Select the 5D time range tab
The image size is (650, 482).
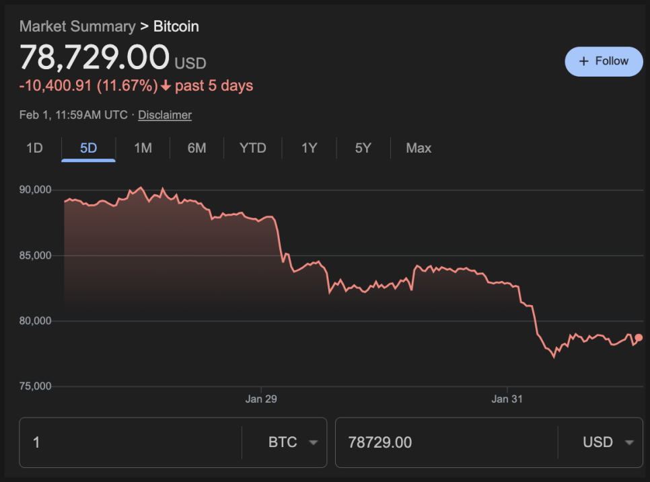88,148
